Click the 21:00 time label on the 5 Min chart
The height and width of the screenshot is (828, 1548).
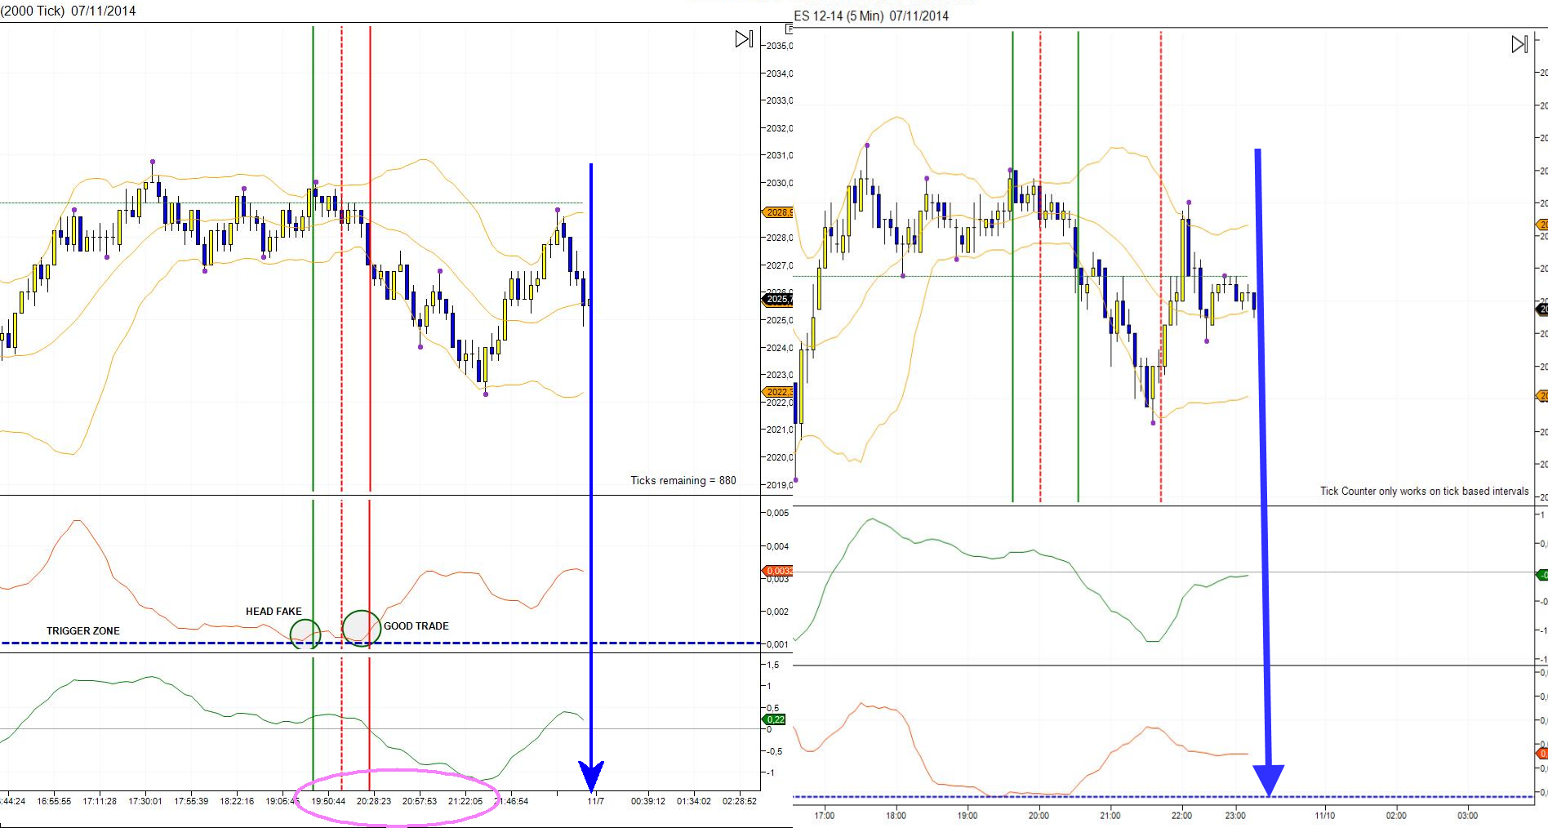coord(1110,815)
